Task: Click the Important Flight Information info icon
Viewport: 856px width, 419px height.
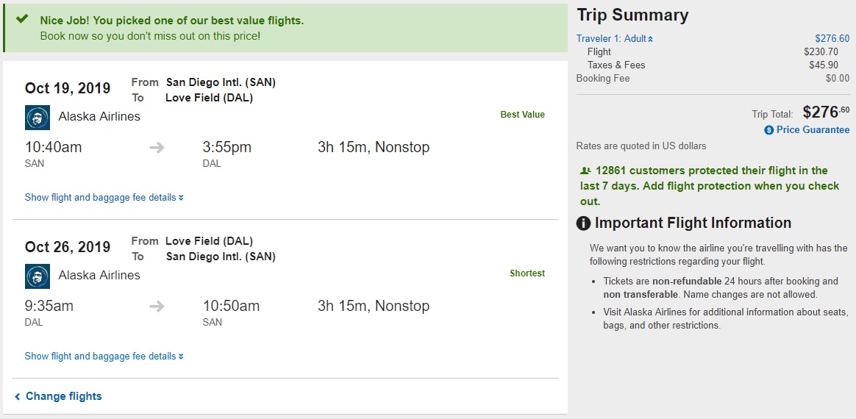Action: tap(583, 223)
